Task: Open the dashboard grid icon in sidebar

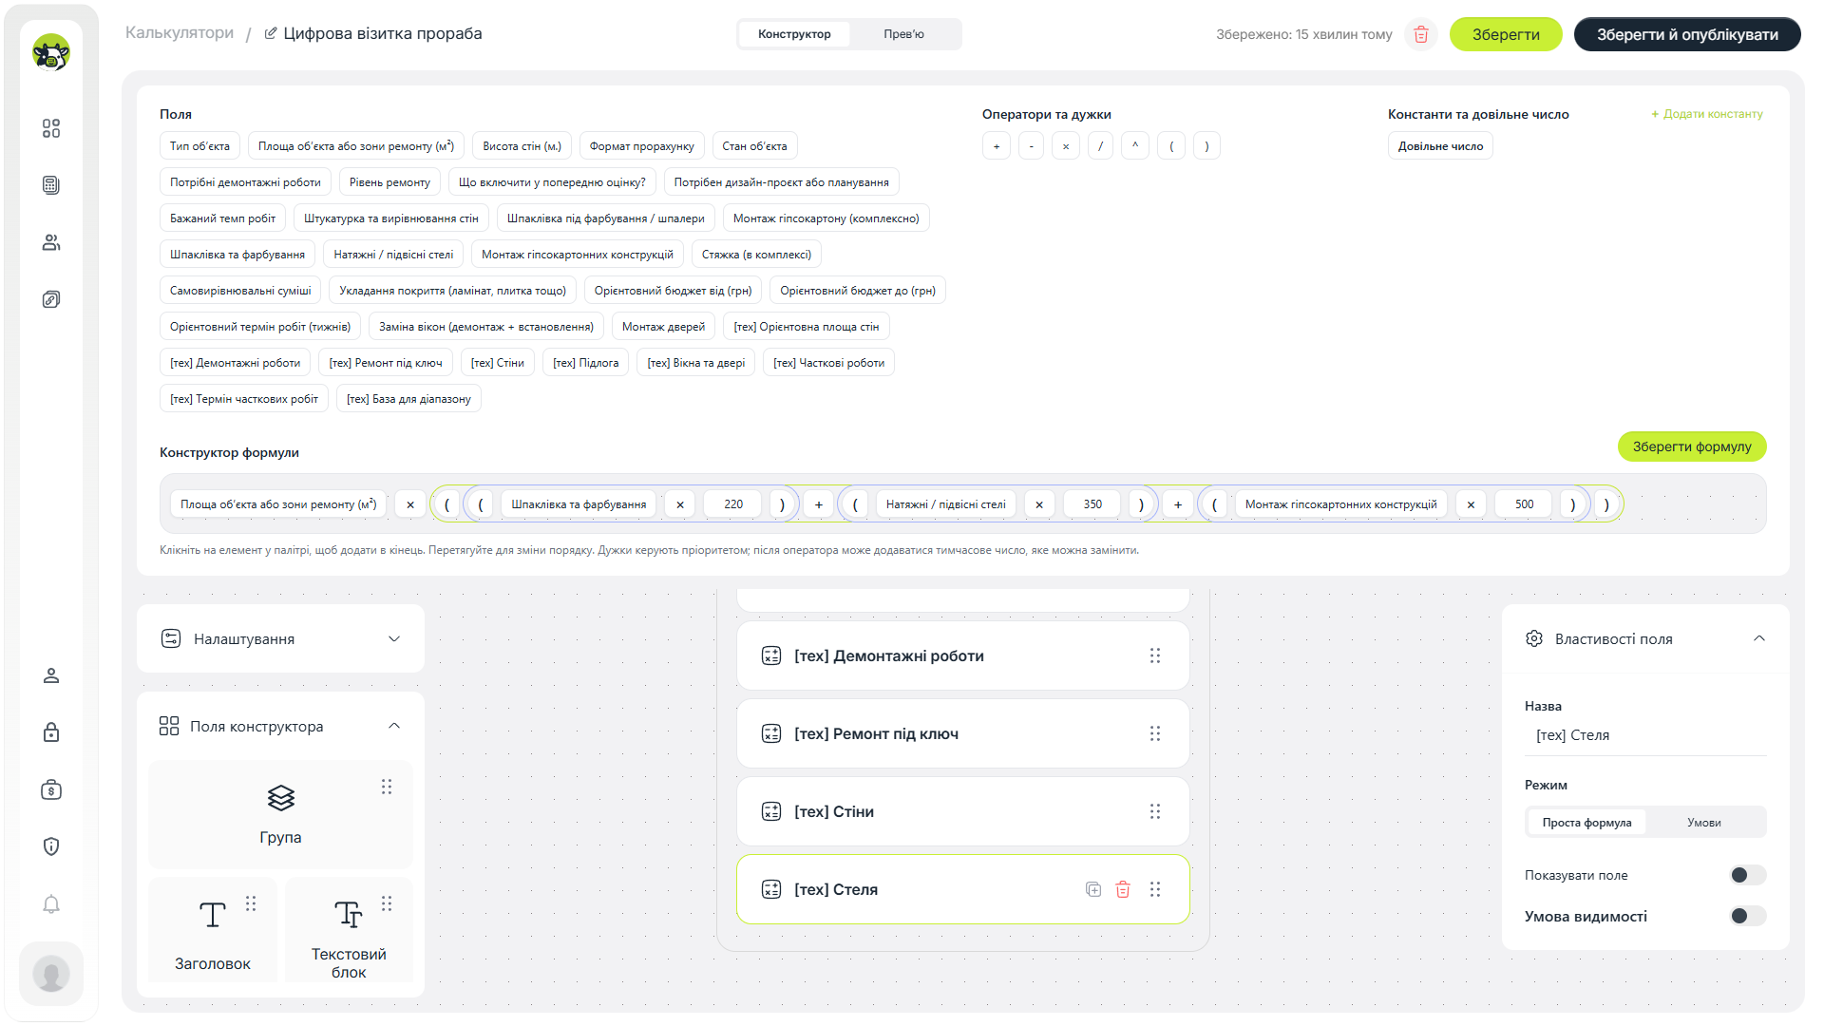Action: pyautogui.click(x=51, y=128)
